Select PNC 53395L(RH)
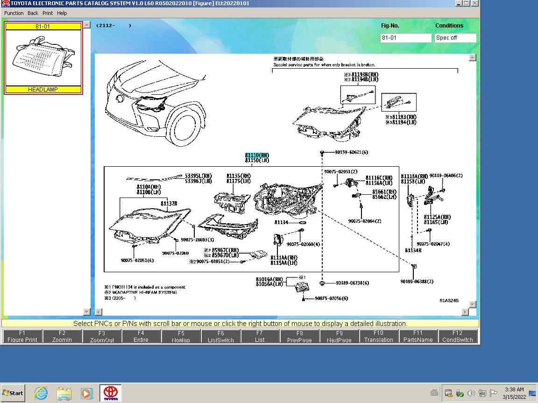Viewport: 538px width, 403px height. pyautogui.click(x=198, y=176)
